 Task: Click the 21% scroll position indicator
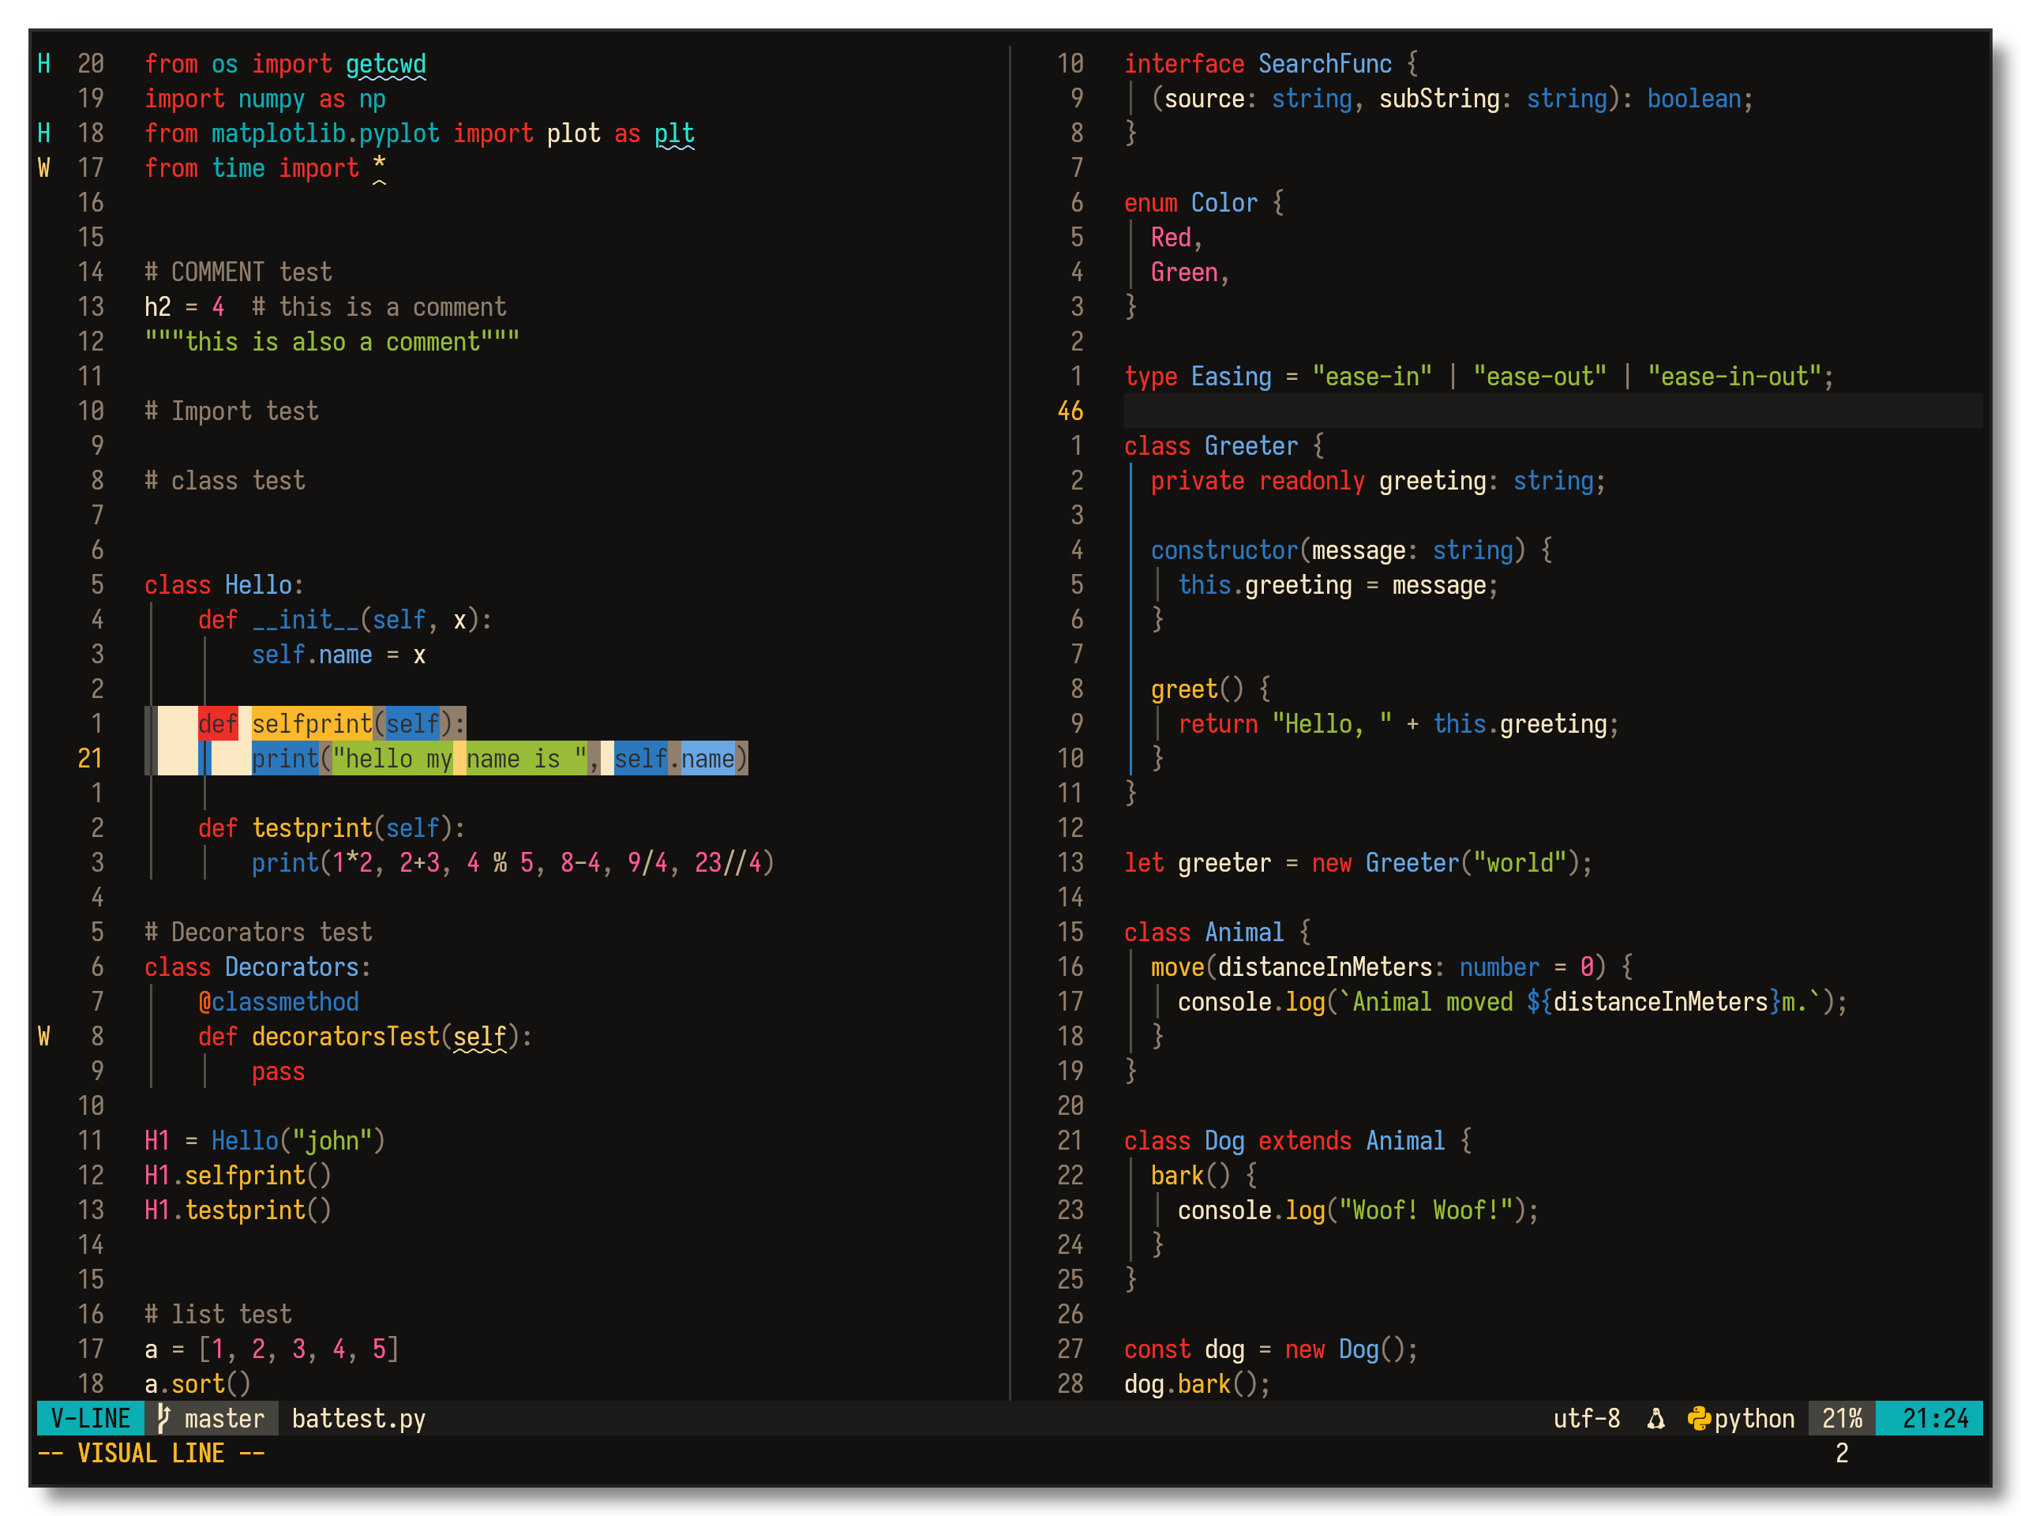tap(1841, 1418)
